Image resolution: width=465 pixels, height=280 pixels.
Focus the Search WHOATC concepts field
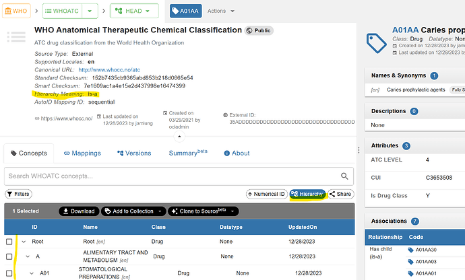[x=179, y=176]
